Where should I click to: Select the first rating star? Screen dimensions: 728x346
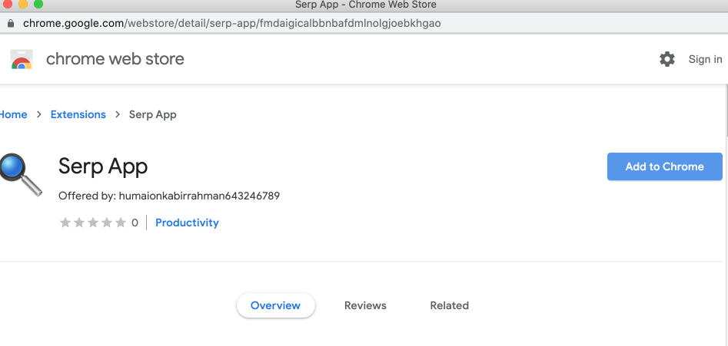pos(65,222)
